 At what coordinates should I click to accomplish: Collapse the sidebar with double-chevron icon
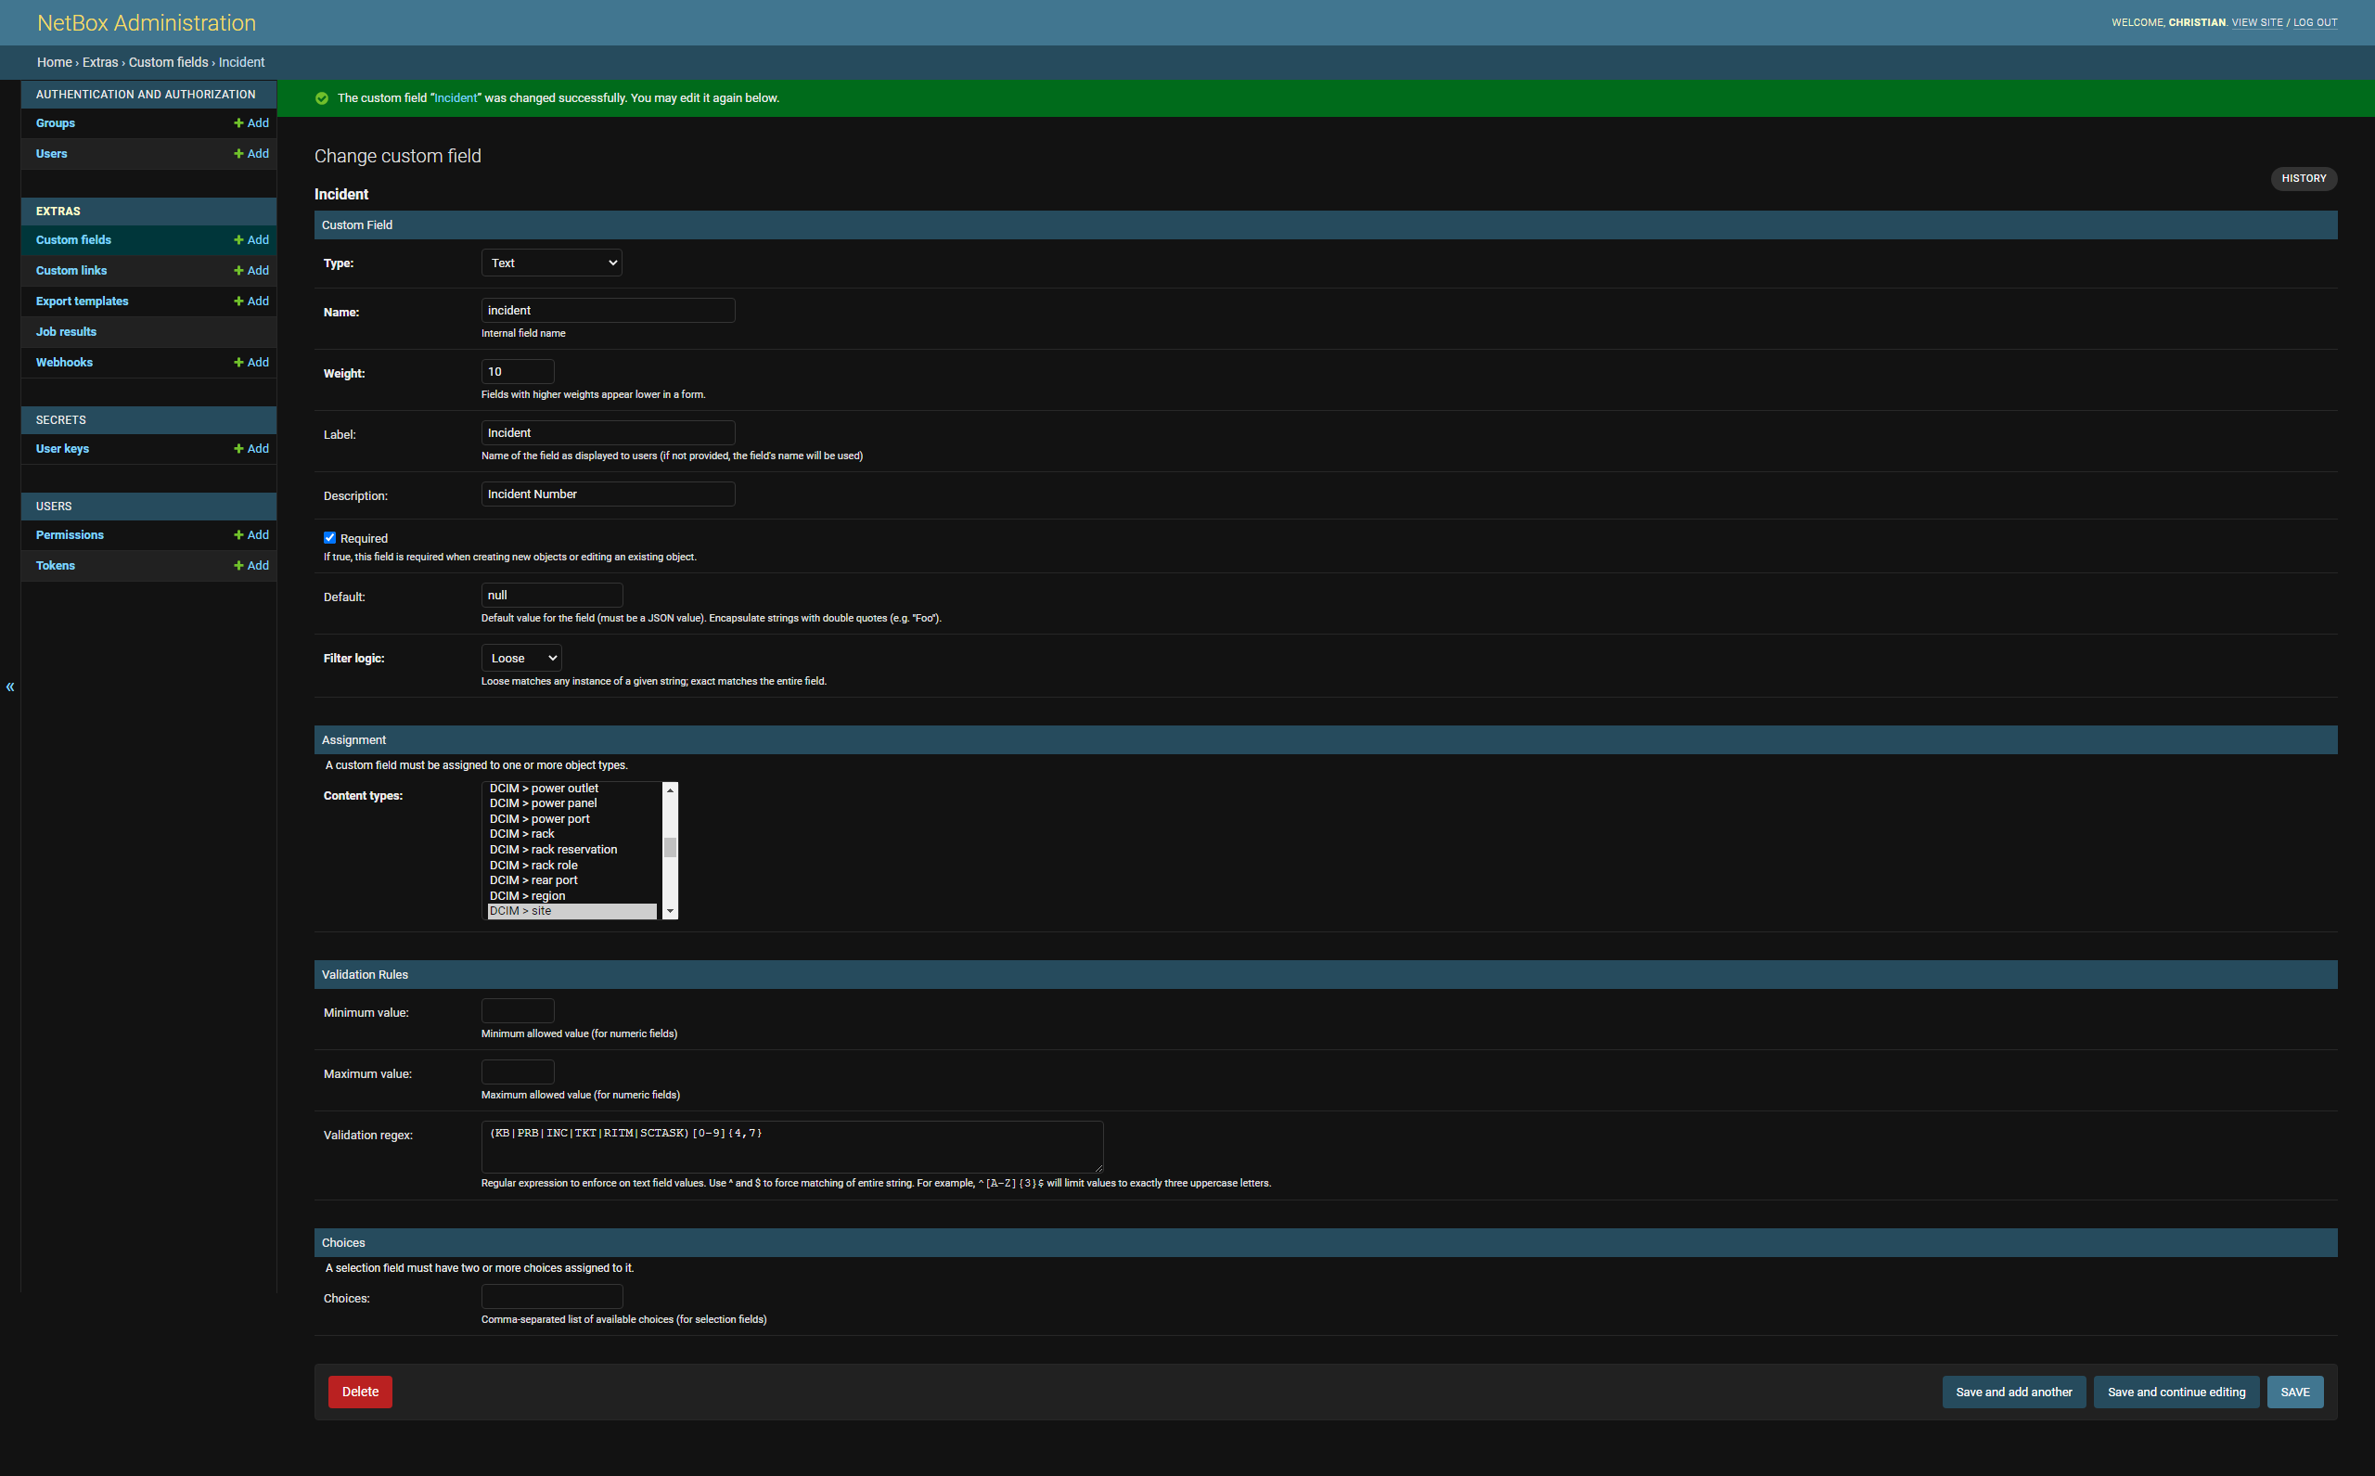pyautogui.click(x=10, y=687)
